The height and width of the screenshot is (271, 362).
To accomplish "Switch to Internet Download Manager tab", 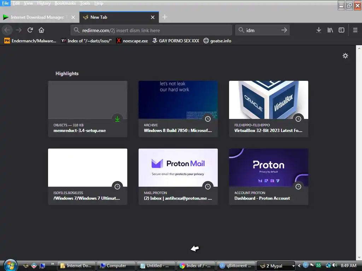I will 39,17.
